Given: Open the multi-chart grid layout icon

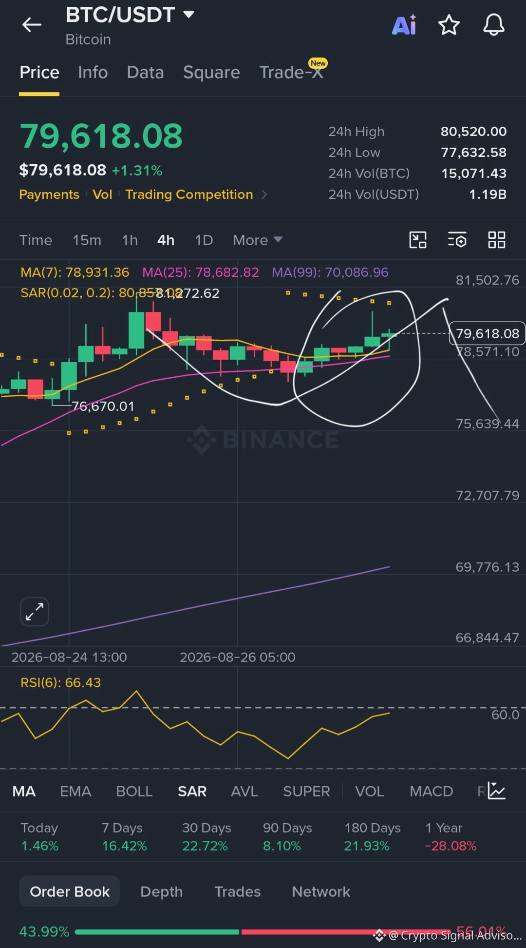Looking at the screenshot, I should [x=497, y=240].
